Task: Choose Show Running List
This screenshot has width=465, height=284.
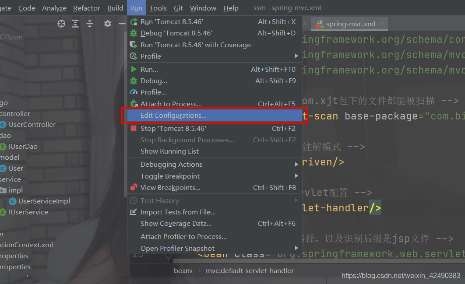Action: (x=215, y=151)
